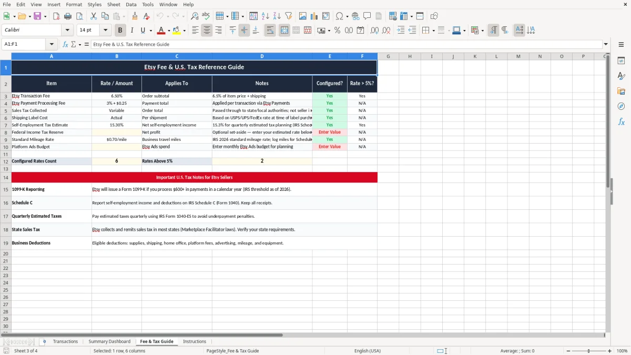This screenshot has height=355, width=631.
Task: Expand Borders dropdown arrow
Action: coord(435,31)
